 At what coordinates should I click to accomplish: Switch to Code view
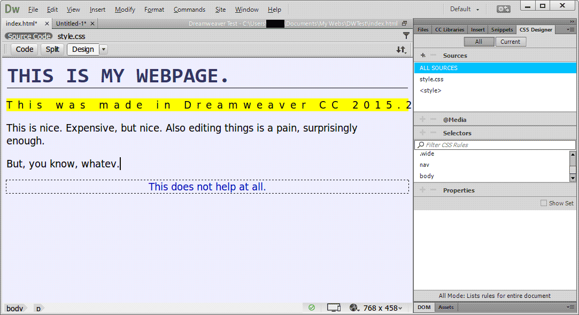(x=25, y=49)
